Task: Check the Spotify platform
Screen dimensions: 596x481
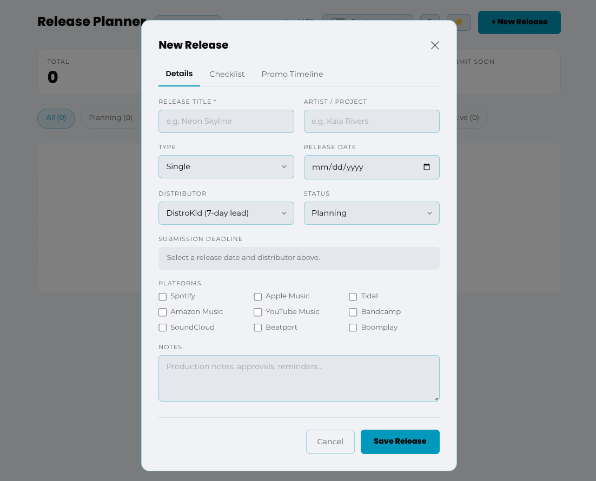Action: (163, 296)
